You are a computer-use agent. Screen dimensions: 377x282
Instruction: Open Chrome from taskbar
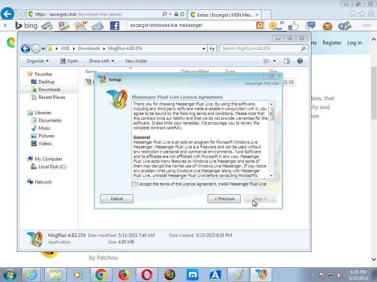[101, 275]
